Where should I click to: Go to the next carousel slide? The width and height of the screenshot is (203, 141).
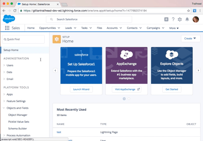point(198,70)
